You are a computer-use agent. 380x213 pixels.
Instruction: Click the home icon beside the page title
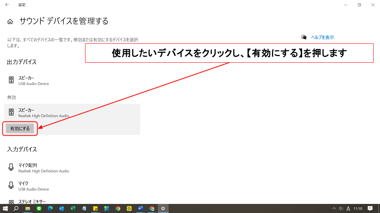coord(10,22)
